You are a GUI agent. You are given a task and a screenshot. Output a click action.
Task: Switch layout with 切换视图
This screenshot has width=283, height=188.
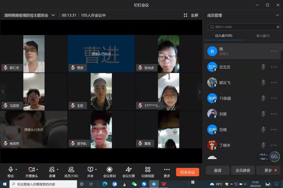pyautogui.click(x=148, y=172)
